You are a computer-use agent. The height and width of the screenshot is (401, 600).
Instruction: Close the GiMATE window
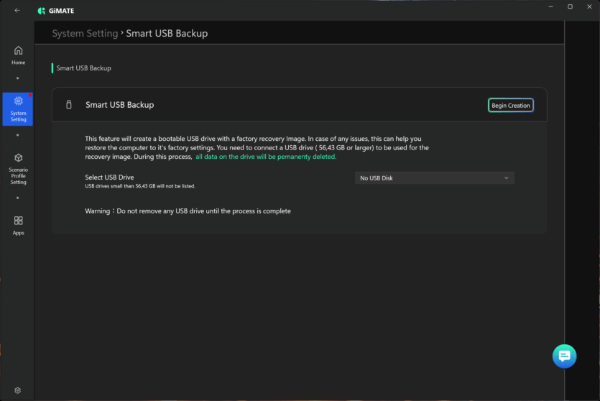(590, 6)
